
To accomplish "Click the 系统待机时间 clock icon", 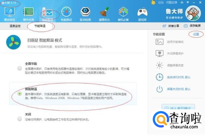I will (160, 77).
